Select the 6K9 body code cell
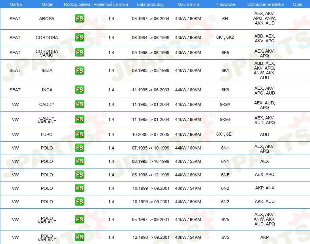 click(225, 90)
